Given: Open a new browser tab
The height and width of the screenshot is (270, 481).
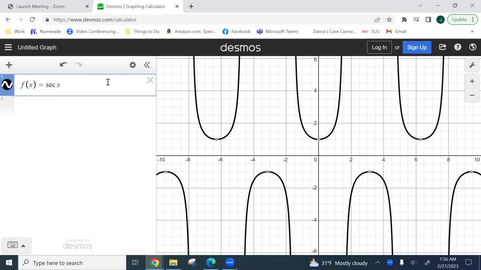Looking at the screenshot, I should coord(191,7).
